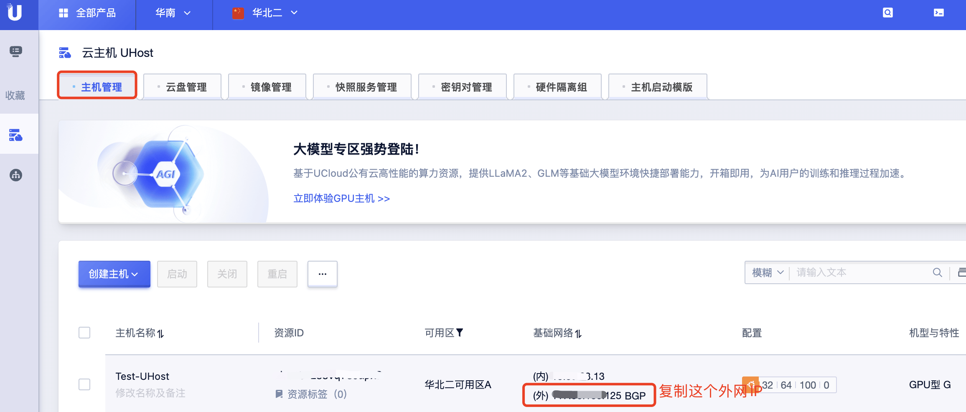Open 收藏 in the sidebar
Screen dimensions: 966x412
click(15, 95)
